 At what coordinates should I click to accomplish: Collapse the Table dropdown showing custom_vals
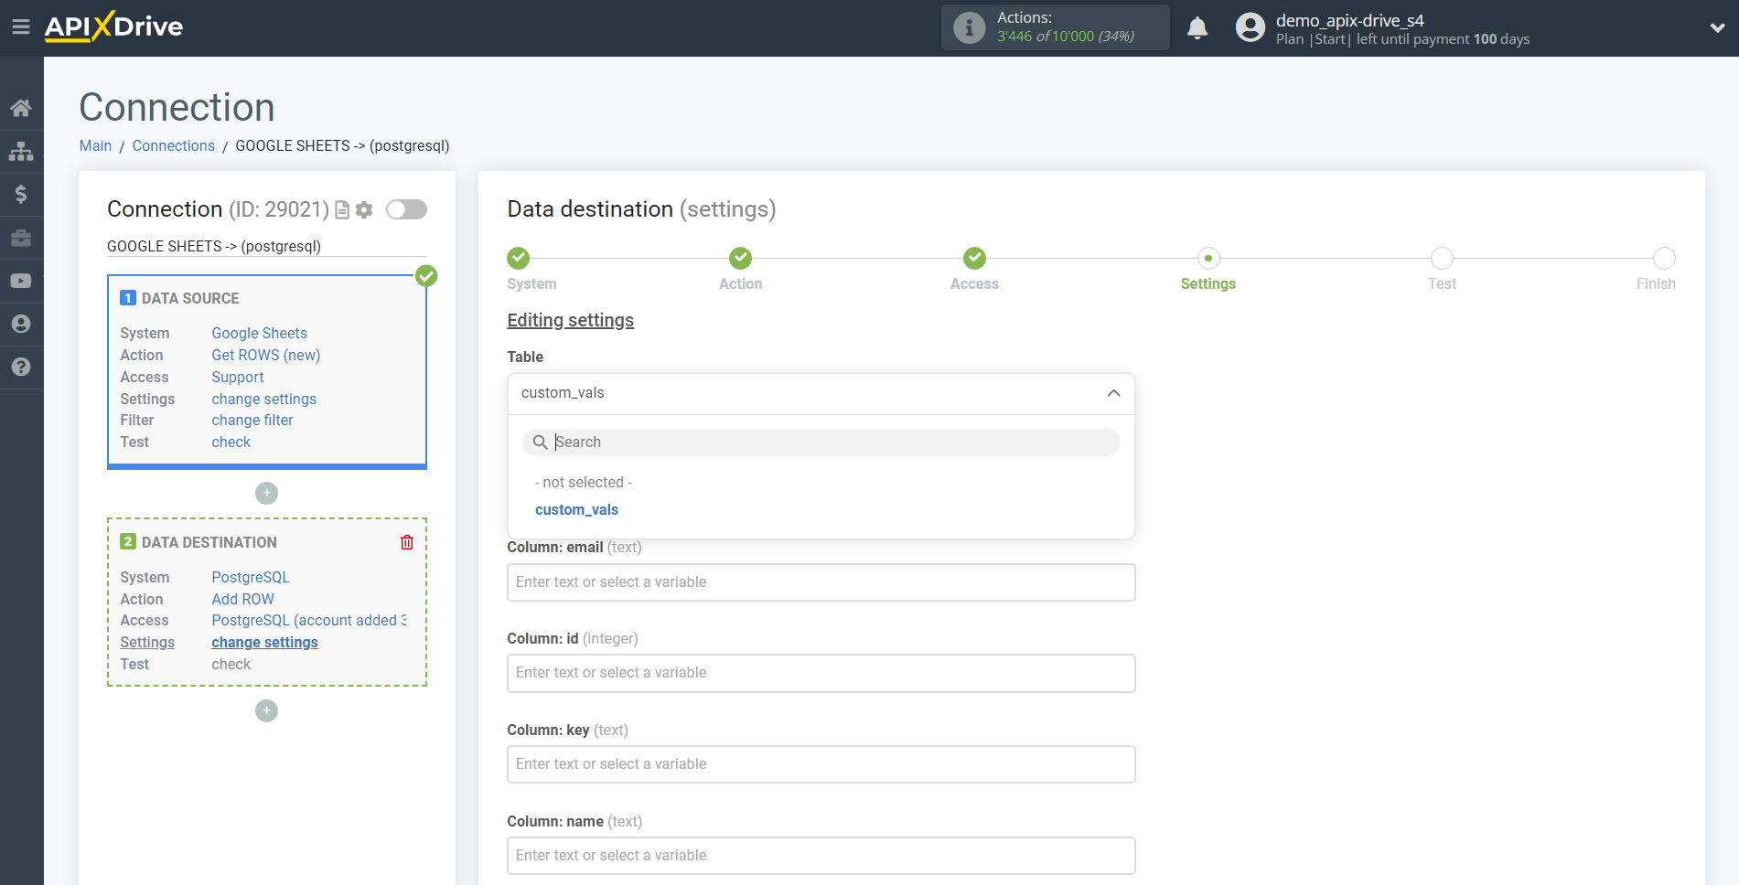click(821, 393)
